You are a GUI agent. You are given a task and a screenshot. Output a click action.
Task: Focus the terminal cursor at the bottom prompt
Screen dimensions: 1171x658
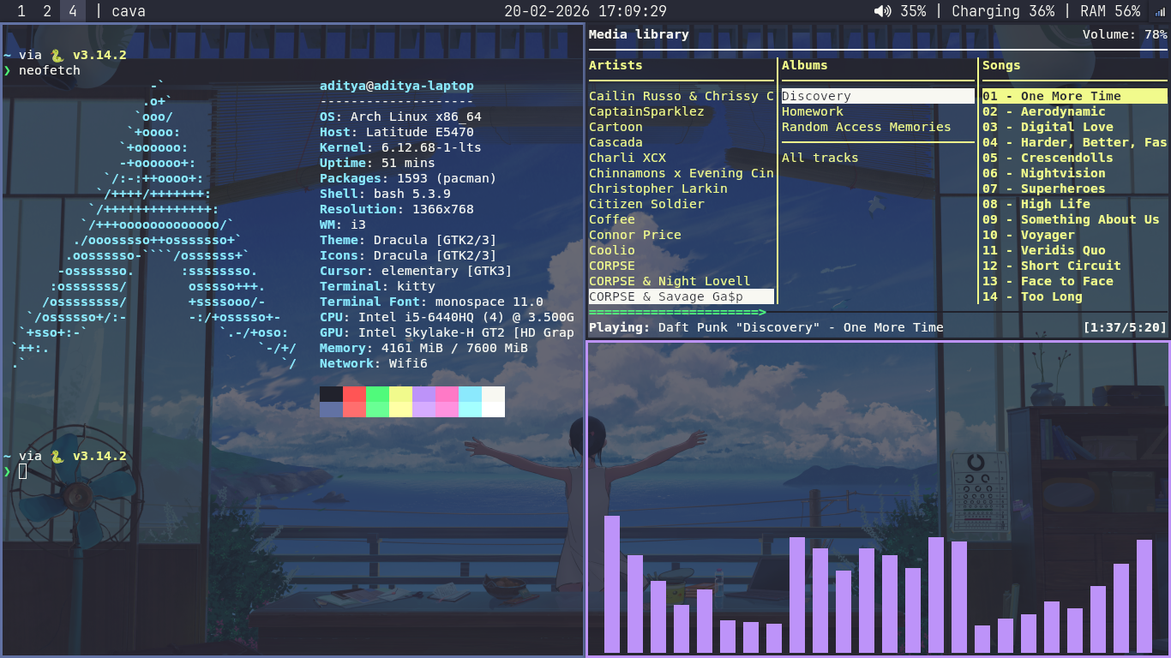click(23, 471)
